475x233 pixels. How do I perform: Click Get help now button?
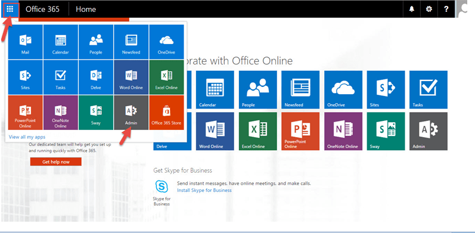[56, 162]
